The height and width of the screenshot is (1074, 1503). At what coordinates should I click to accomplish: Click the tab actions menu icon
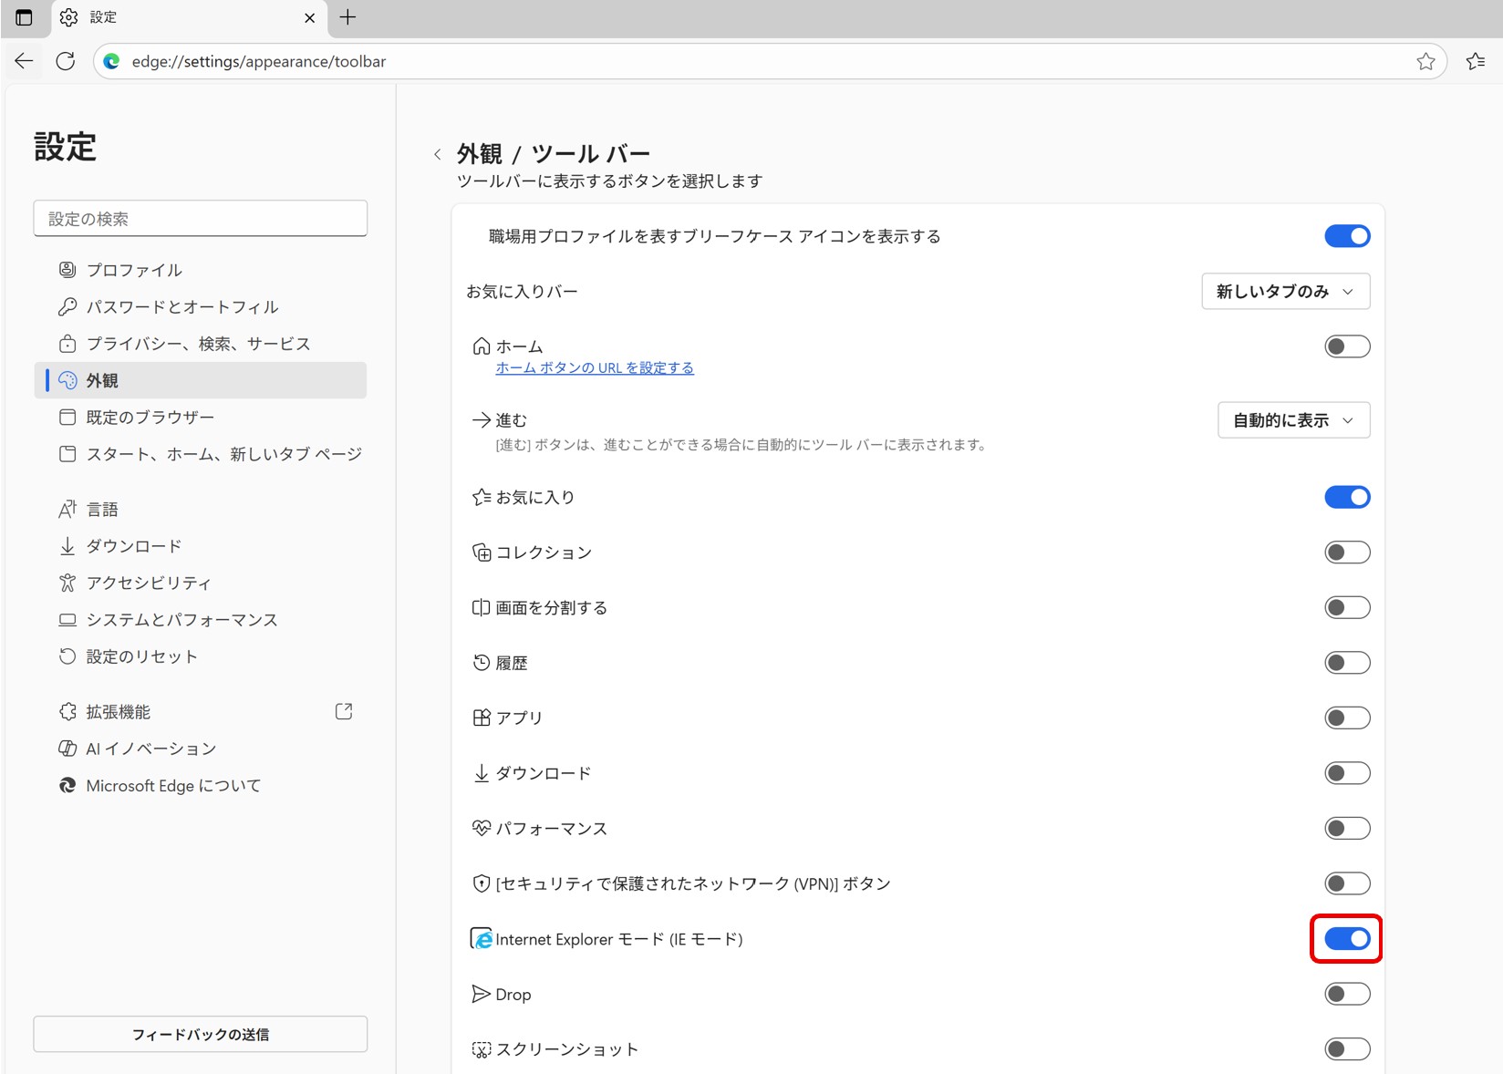(24, 17)
